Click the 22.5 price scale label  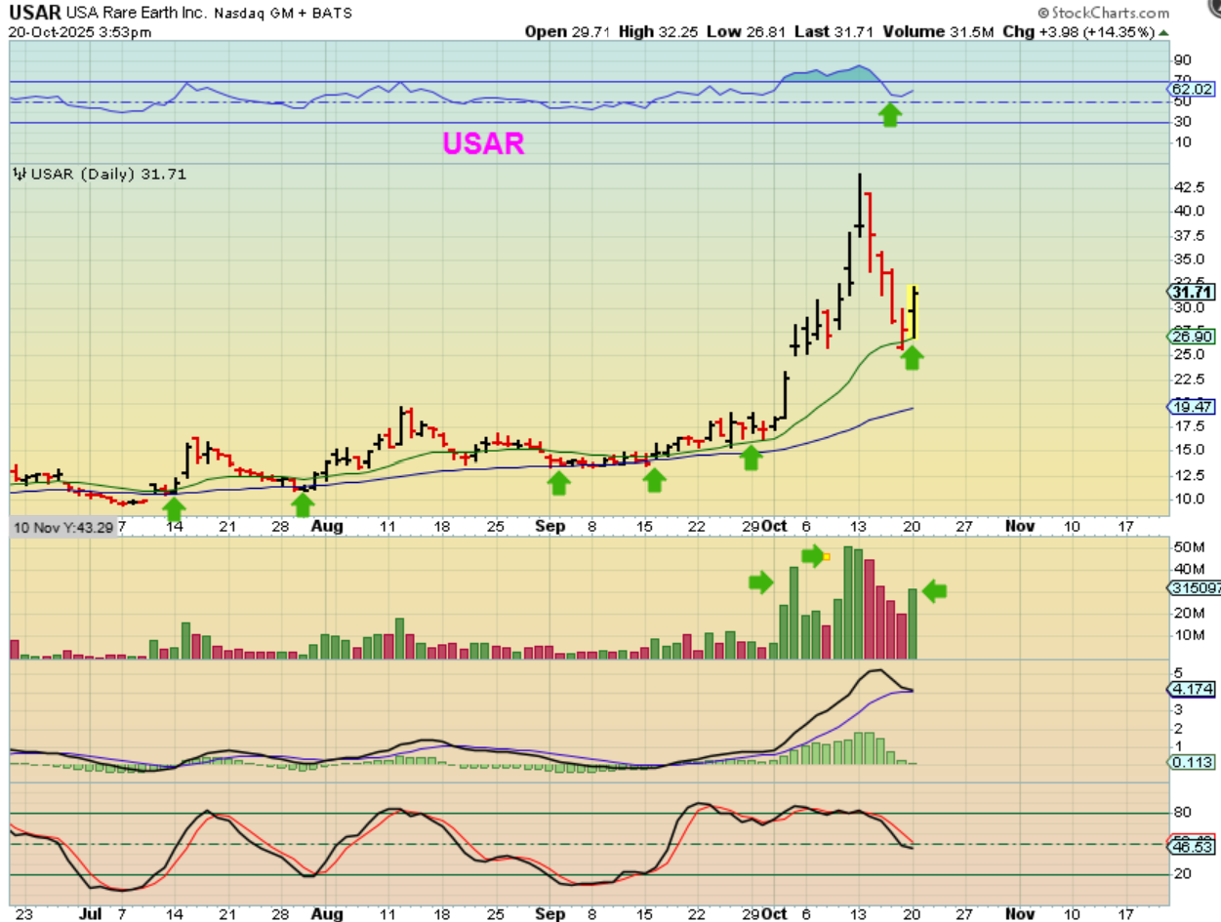click(x=1188, y=379)
